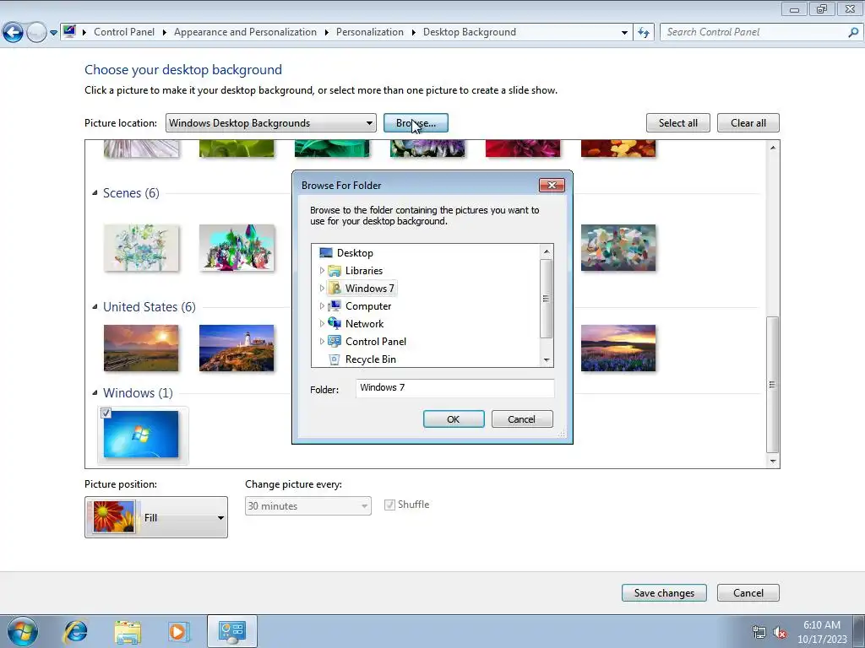
Task: Open the Picture location dropdown
Action: coord(271,123)
